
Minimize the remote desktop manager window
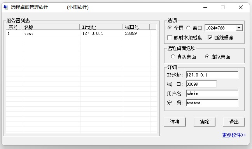pos(205,7)
